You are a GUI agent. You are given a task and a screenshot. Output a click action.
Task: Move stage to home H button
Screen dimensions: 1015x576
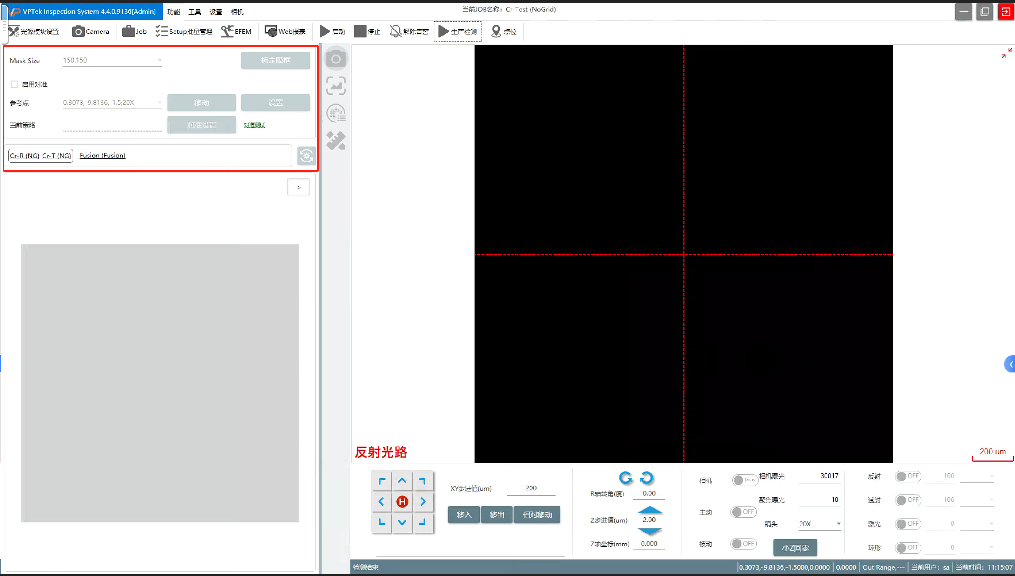[x=402, y=502]
